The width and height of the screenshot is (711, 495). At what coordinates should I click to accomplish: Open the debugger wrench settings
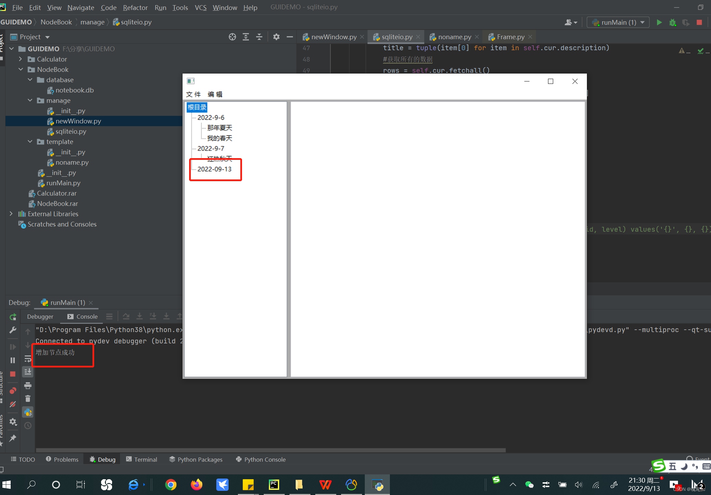(13, 330)
